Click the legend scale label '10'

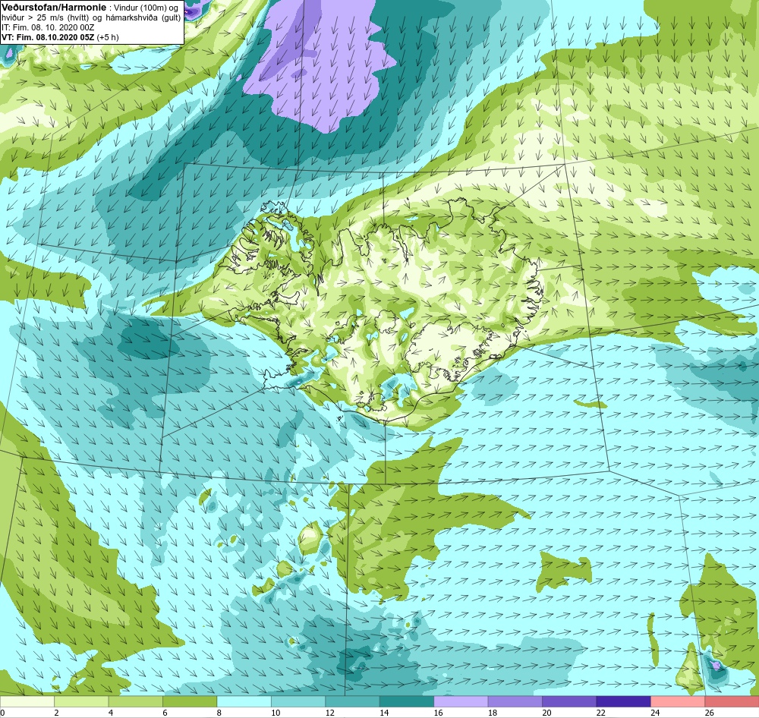point(276,712)
